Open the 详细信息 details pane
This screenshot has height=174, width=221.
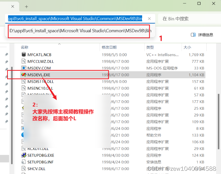coord(202,35)
